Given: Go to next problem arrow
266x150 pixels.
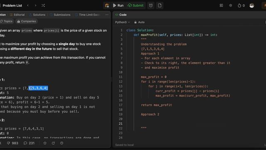Looking at the screenshot, I should (x=35, y=5).
